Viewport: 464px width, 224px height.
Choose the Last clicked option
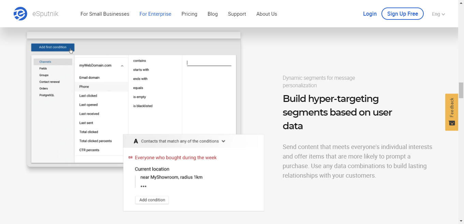88,96
